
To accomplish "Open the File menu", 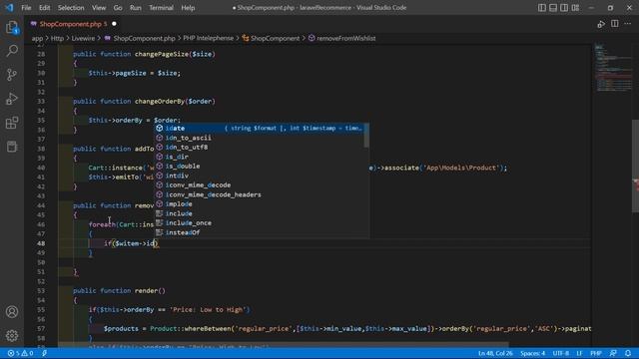I will pyautogui.click(x=26, y=8).
